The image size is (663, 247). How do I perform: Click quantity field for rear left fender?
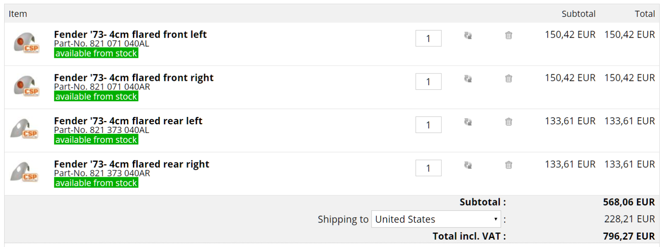point(428,125)
